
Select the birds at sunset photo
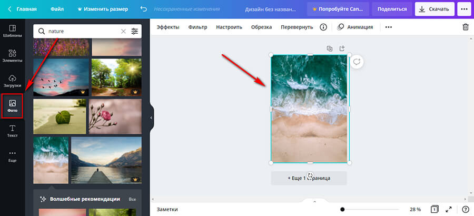61,77
